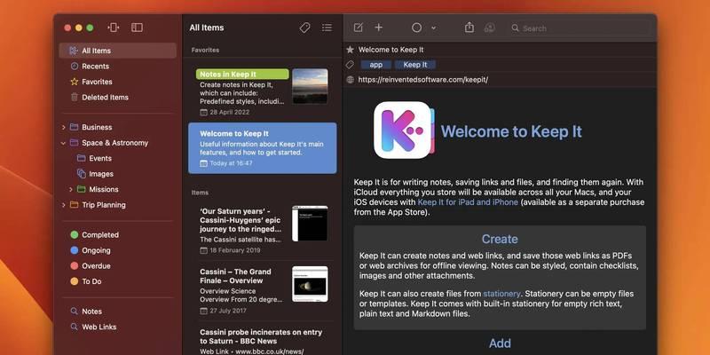The height and width of the screenshot is (355, 710).
Task: Click the Create section heading
Action: (x=500, y=239)
